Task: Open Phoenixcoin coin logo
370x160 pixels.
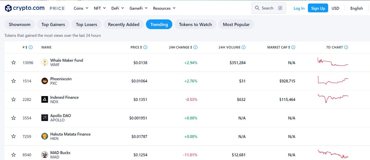Action: click(x=45, y=81)
